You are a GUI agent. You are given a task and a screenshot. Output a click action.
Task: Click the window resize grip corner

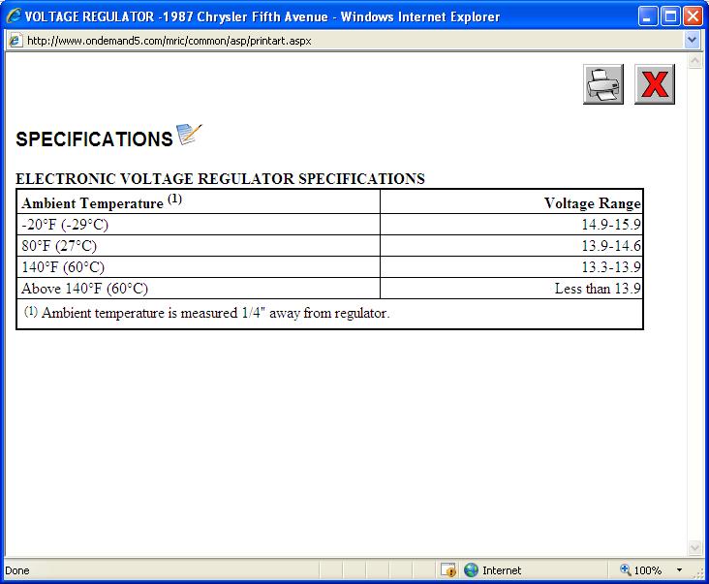point(699,573)
